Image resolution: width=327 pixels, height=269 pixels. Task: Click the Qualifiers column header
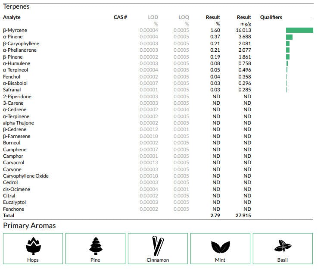pyautogui.click(x=271, y=17)
